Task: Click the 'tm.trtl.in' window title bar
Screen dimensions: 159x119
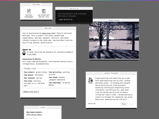Action: pos(74,9)
